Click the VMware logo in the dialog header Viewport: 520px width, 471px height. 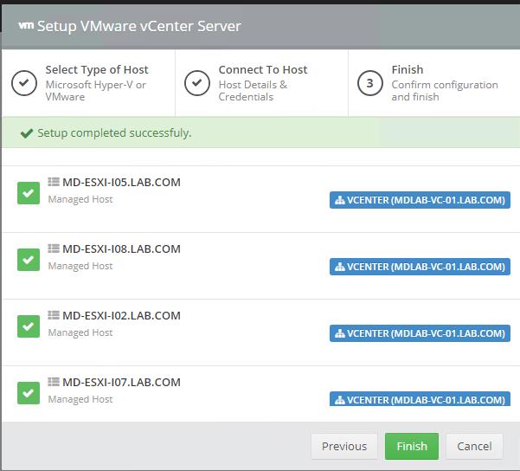(x=26, y=25)
